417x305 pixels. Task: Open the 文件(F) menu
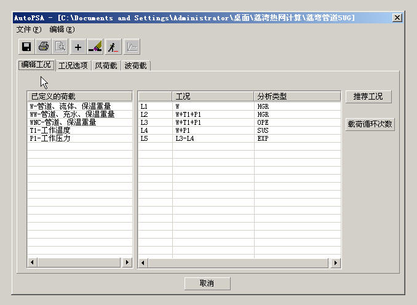29,29
